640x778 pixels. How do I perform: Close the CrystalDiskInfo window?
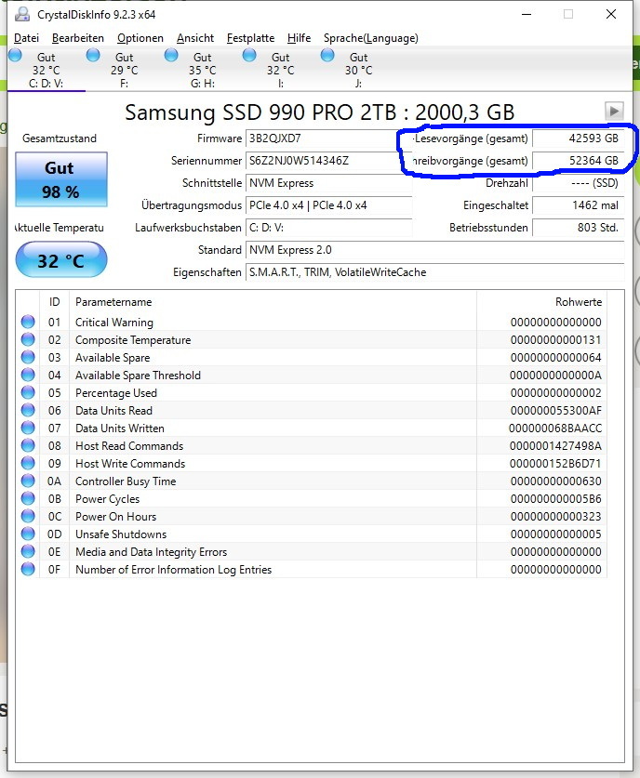(611, 14)
